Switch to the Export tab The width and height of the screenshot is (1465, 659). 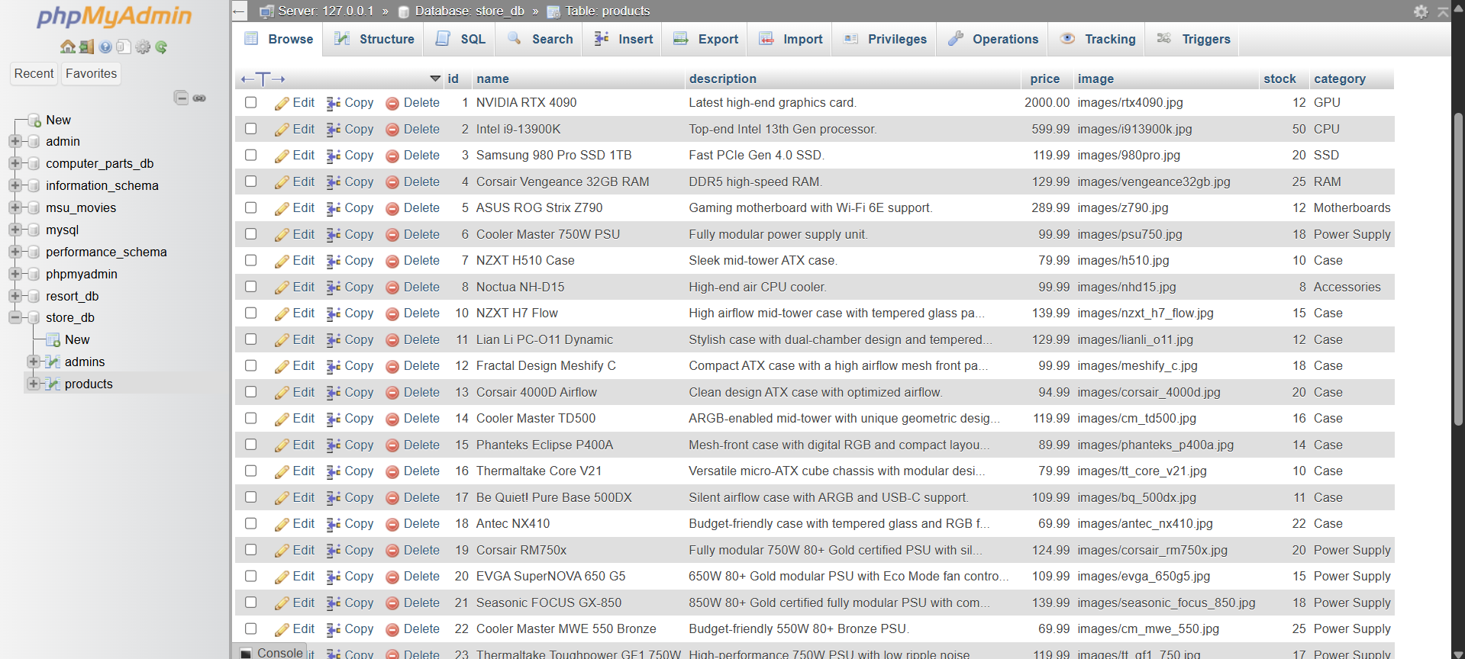click(705, 39)
